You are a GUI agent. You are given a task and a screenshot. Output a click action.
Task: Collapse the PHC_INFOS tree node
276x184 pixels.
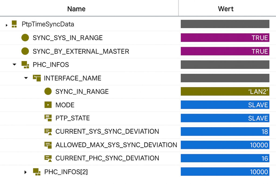click(x=15, y=65)
